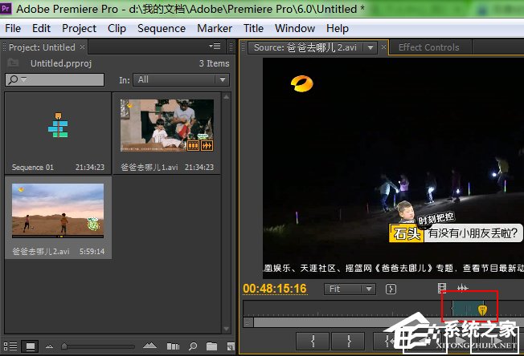
Task: Click Drag Video Only filmstrip icon
Action: click(441, 288)
